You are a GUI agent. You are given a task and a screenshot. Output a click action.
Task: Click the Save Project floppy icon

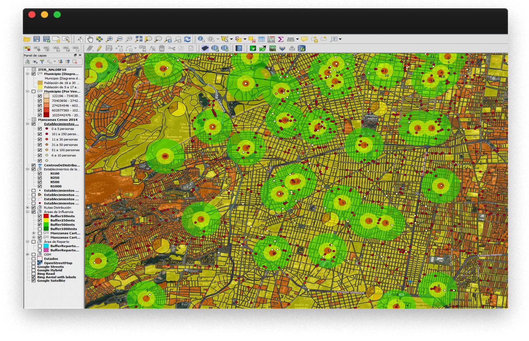[37, 39]
